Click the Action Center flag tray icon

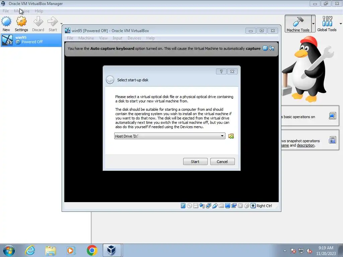293,251
